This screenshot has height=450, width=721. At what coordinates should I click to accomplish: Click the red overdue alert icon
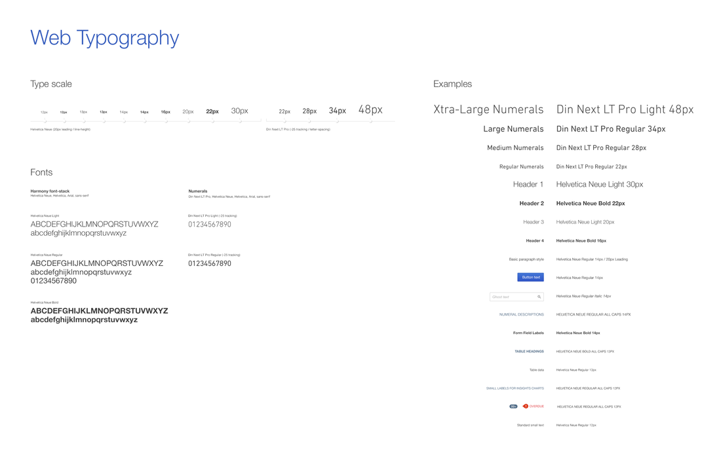pyautogui.click(x=525, y=406)
